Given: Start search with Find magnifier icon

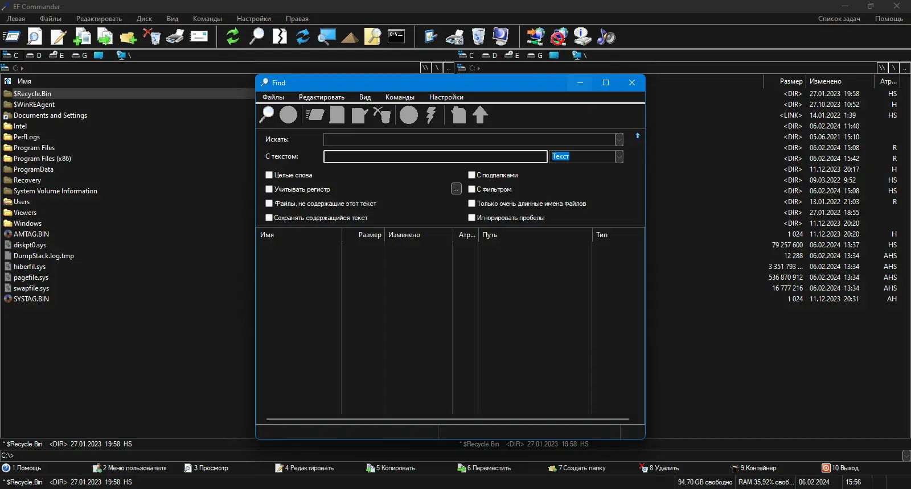Looking at the screenshot, I should (x=266, y=115).
